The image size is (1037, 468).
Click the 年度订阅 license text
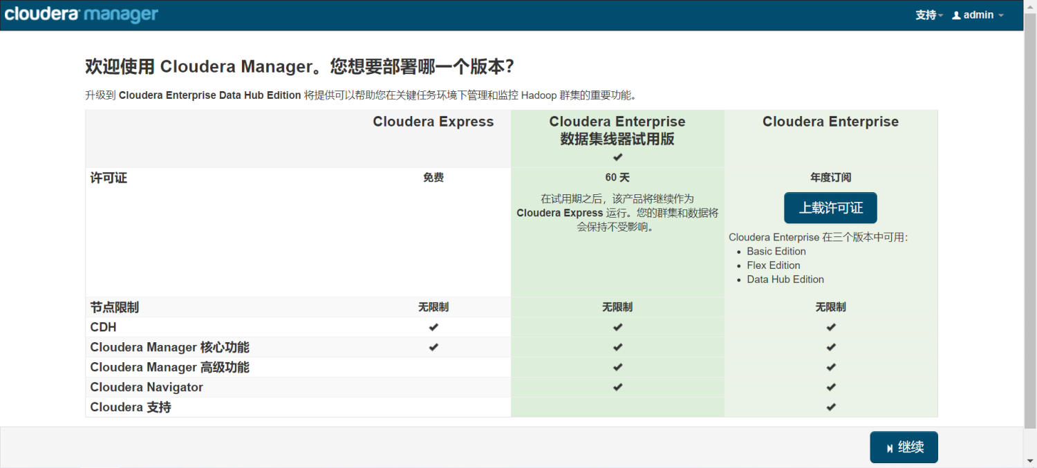pyautogui.click(x=830, y=178)
